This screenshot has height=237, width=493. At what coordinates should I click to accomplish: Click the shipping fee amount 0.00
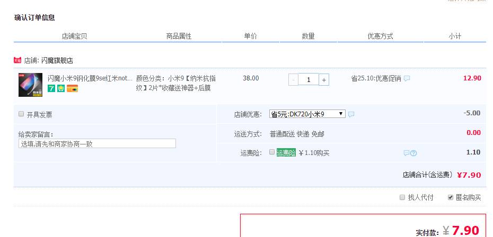(474, 132)
